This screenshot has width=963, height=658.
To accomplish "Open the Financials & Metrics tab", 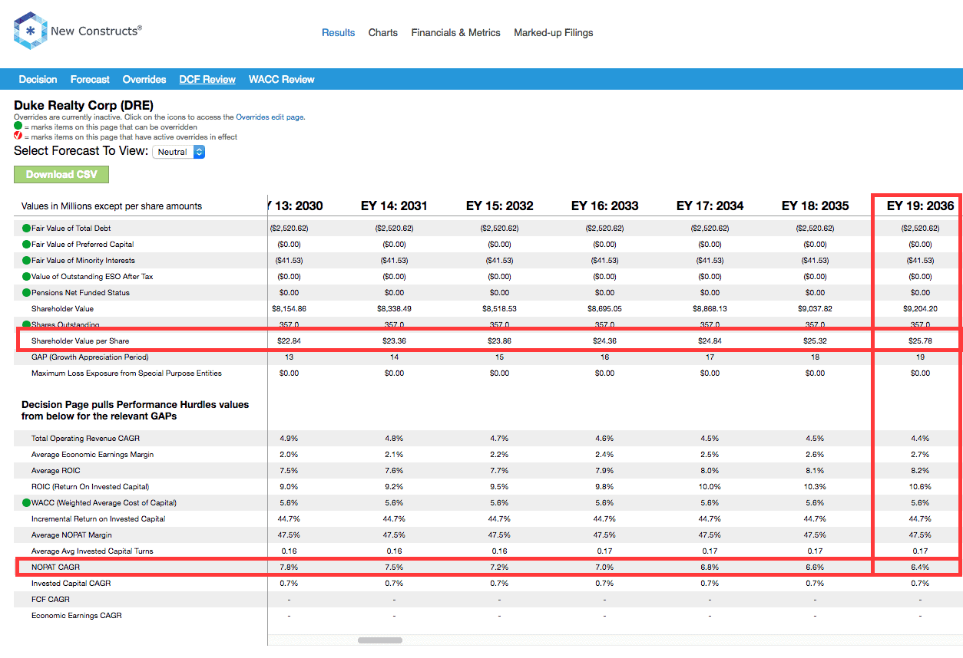I will click(455, 33).
